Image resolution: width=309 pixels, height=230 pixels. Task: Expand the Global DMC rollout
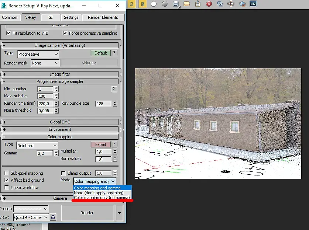click(x=60, y=122)
